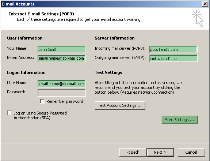Click the User Information heading
The width and height of the screenshot is (210, 161).
(25, 38)
